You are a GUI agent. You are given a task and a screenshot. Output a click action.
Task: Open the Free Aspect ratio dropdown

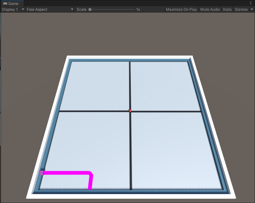click(x=49, y=9)
